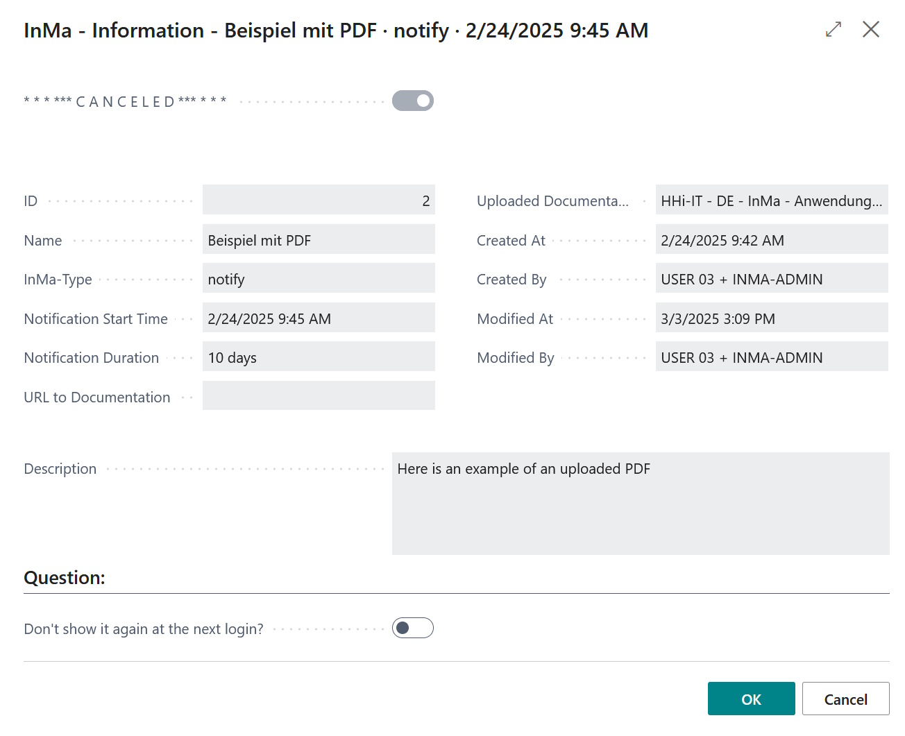Click the expand-to-full-screen icon
Viewport: 905px width, 736px height.
coord(833,29)
